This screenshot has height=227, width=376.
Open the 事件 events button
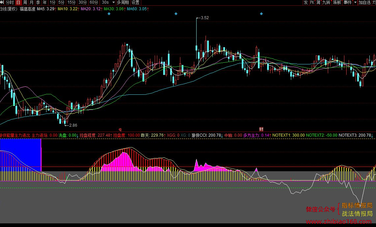[x=347, y=2]
